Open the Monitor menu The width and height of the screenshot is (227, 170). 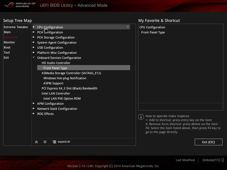(9, 42)
